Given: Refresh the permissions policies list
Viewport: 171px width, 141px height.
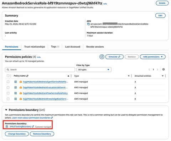Looking at the screenshot, I should coord(102,57).
